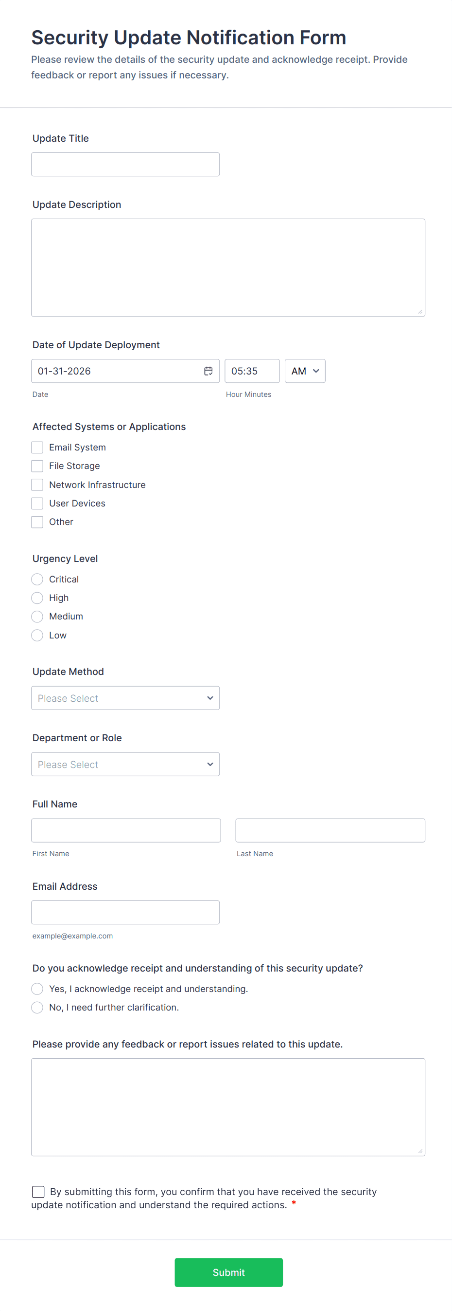Open the AM/PM selector dropdown
452x1311 pixels.
point(305,371)
